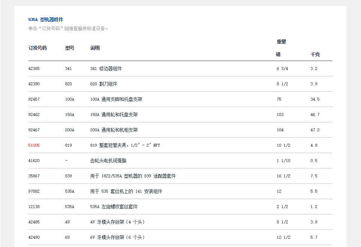Select order number 92462
The height and width of the screenshot is (247, 361).
pos(34,115)
